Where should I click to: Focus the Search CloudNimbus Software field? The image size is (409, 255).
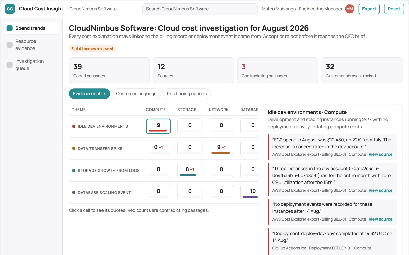click(x=200, y=9)
